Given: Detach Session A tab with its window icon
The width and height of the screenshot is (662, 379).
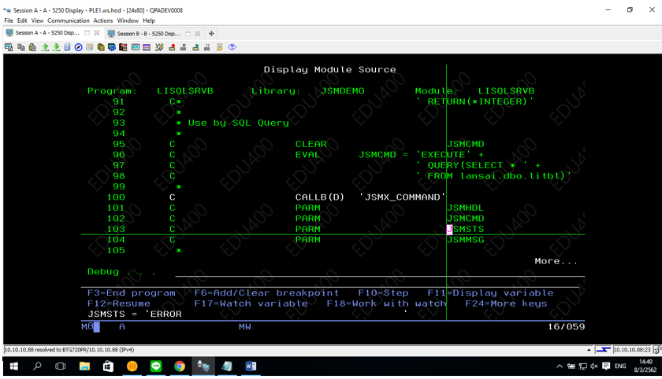Looking at the screenshot, I should pos(87,33).
